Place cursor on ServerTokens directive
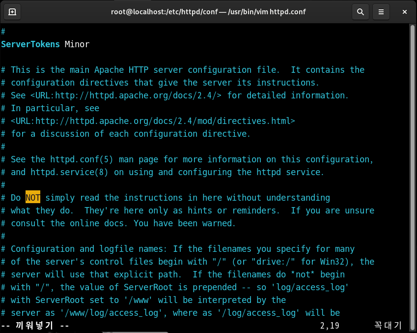 pos(30,44)
